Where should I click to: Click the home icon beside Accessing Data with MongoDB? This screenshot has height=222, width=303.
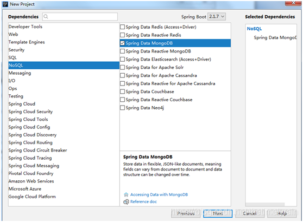click(x=126, y=194)
